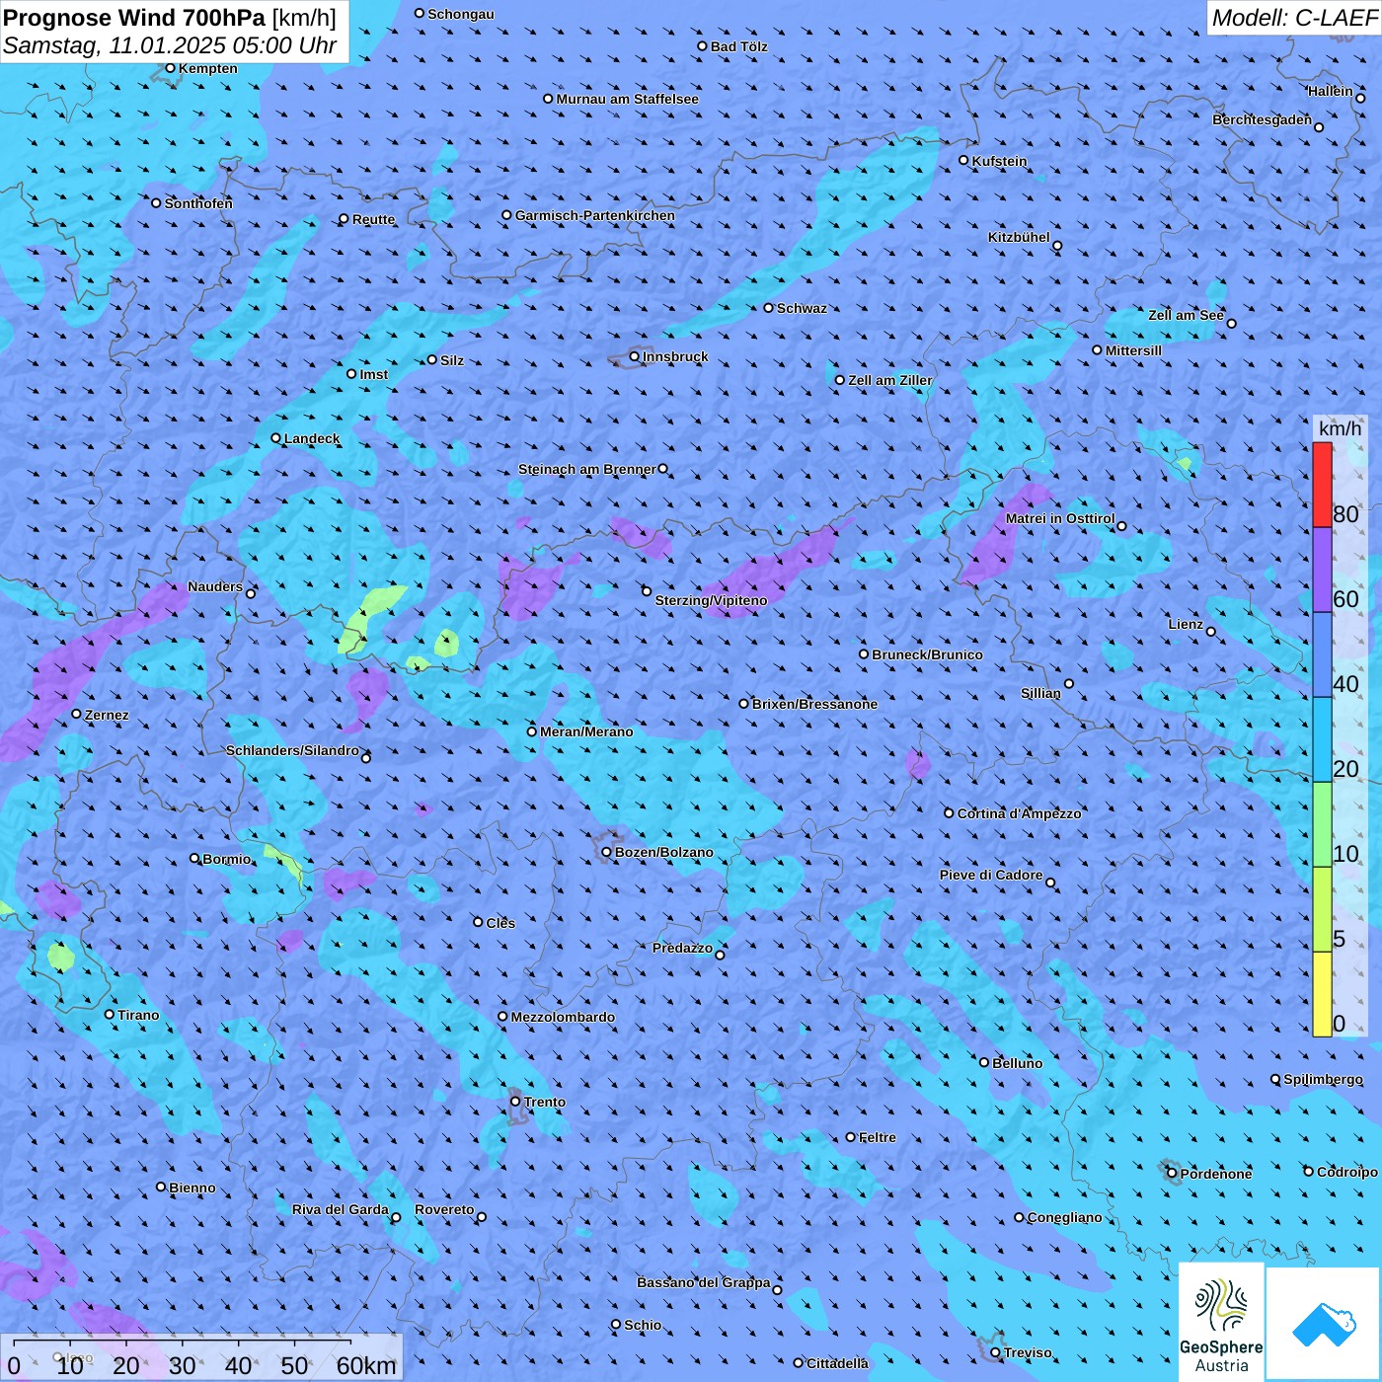Click the Mezzolombardo label
The height and width of the screenshot is (1382, 1382).
[563, 1017]
